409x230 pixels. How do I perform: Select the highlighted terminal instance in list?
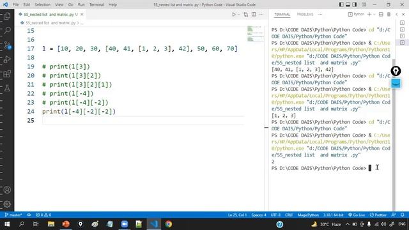point(402,43)
